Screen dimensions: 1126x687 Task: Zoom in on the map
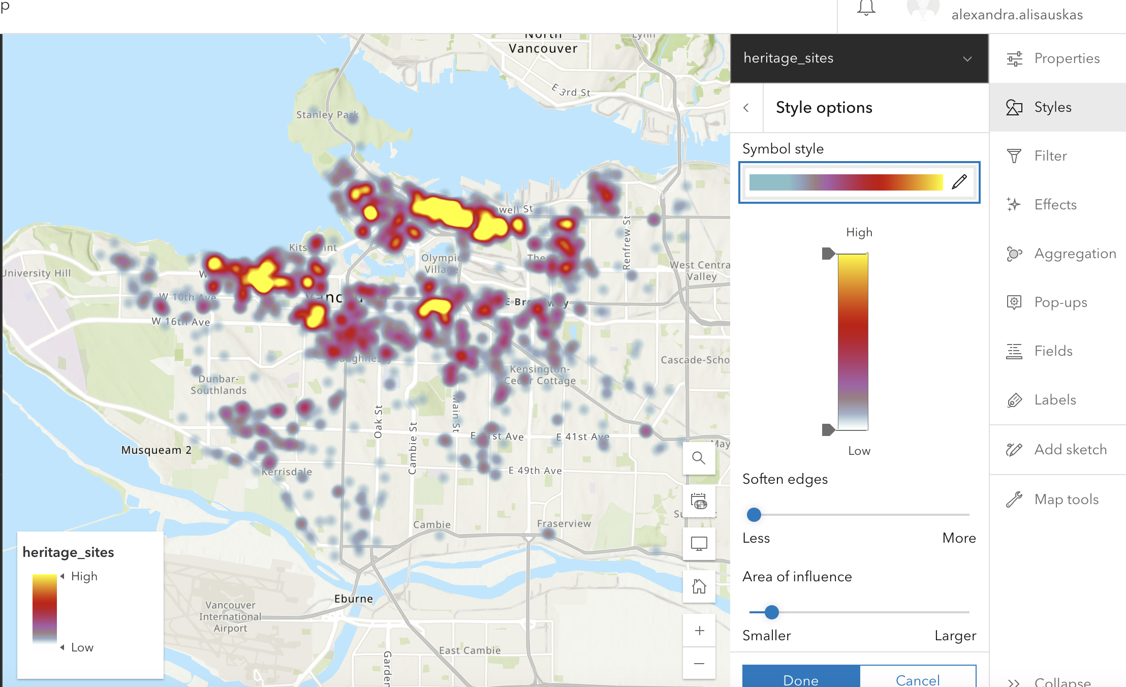[x=699, y=631]
